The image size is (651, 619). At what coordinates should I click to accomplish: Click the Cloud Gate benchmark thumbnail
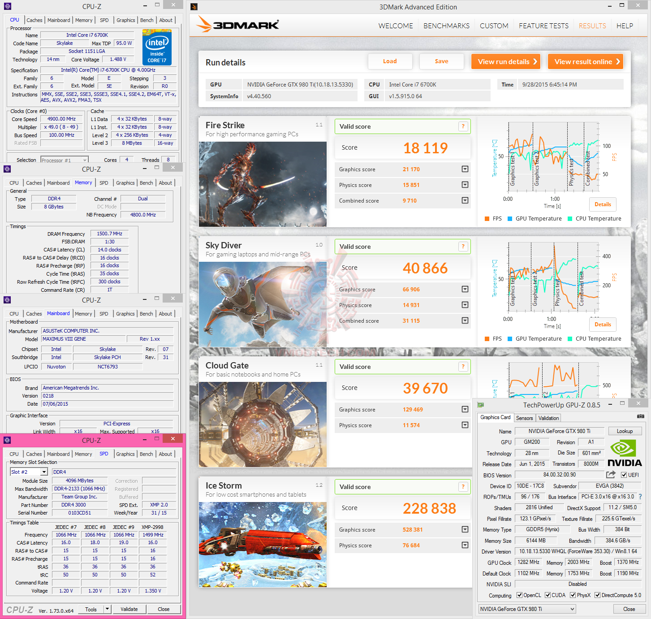(263, 424)
